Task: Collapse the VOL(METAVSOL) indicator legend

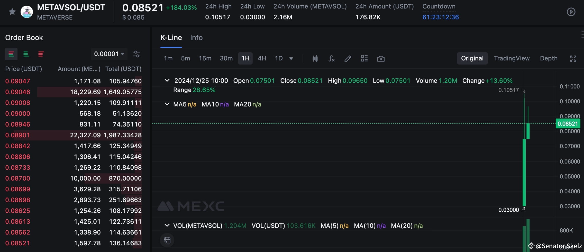Action: (x=167, y=226)
